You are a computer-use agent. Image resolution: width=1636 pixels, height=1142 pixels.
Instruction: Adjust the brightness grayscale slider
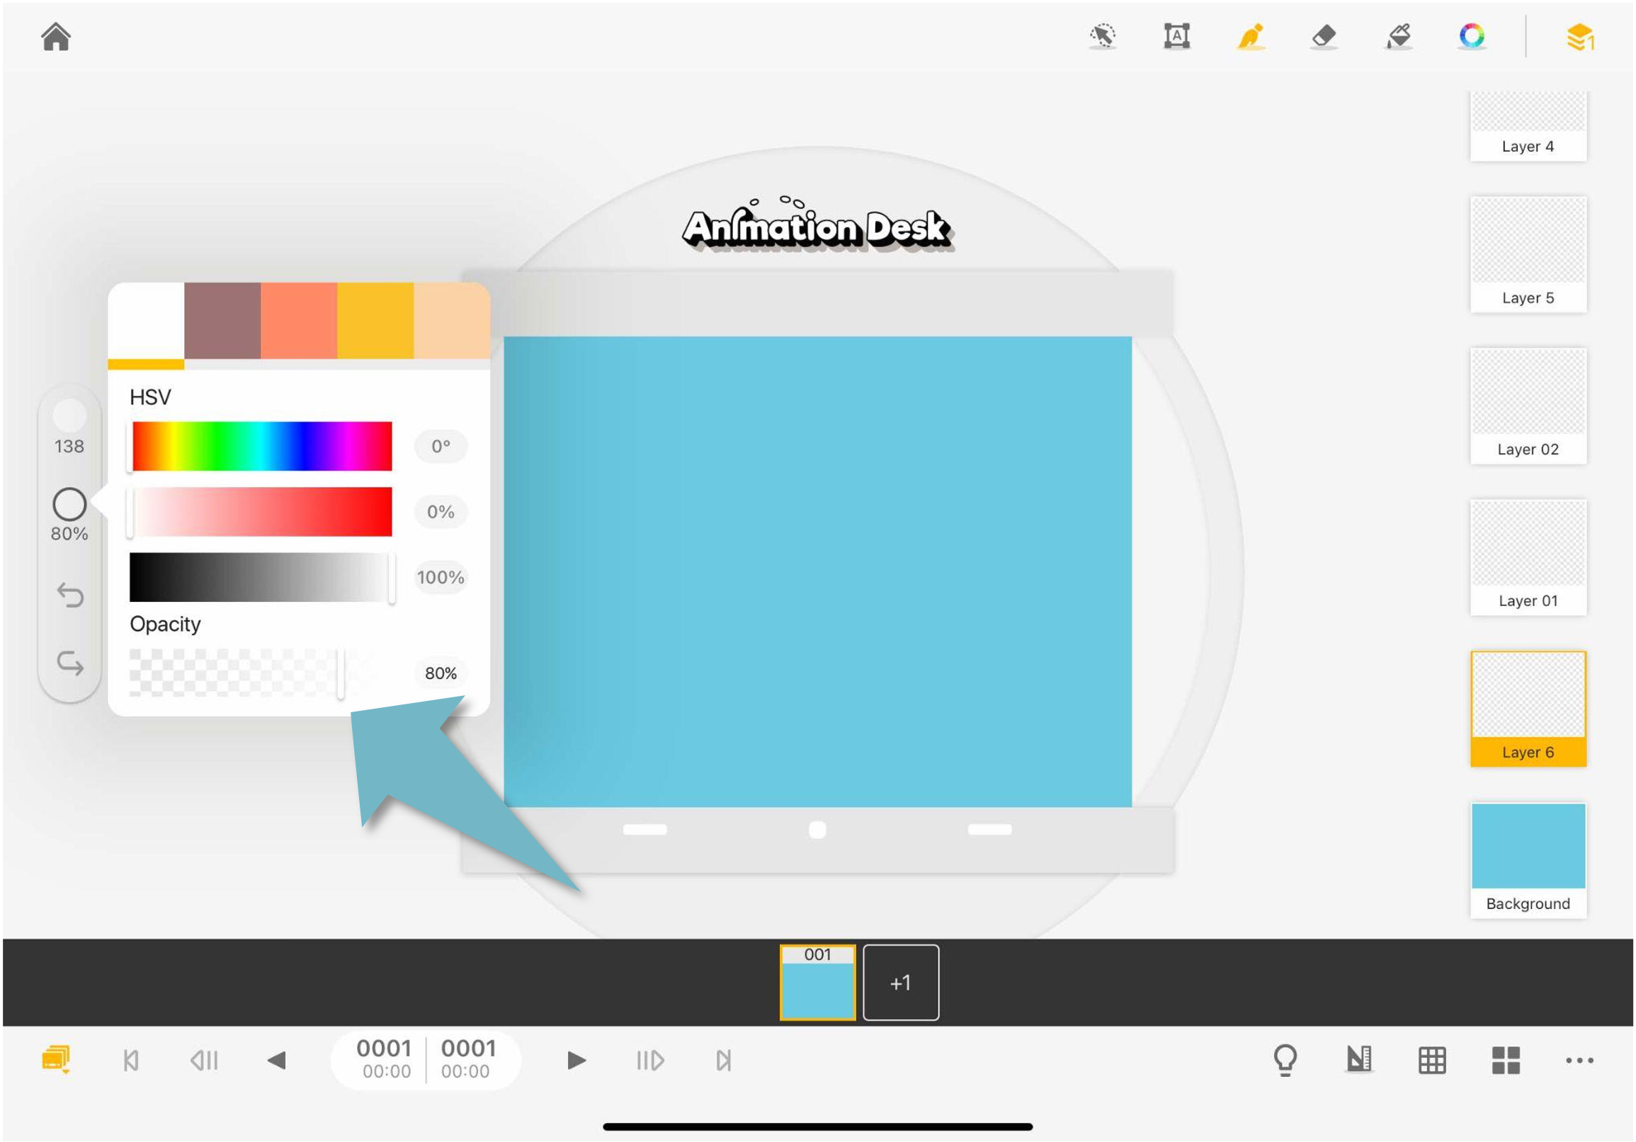[x=261, y=577]
